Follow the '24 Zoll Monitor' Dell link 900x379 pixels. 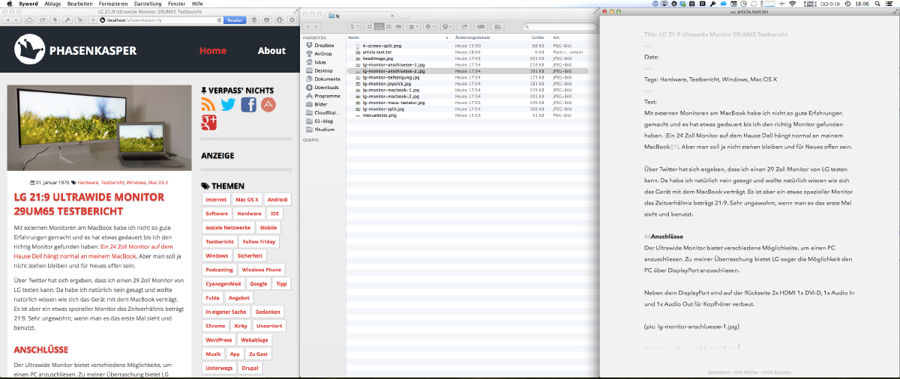[94, 251]
